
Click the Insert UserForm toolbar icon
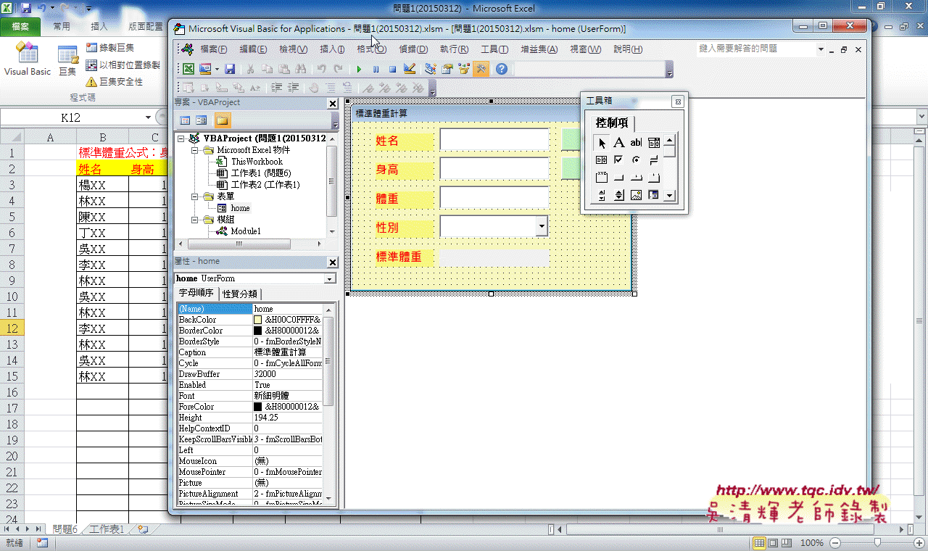205,69
